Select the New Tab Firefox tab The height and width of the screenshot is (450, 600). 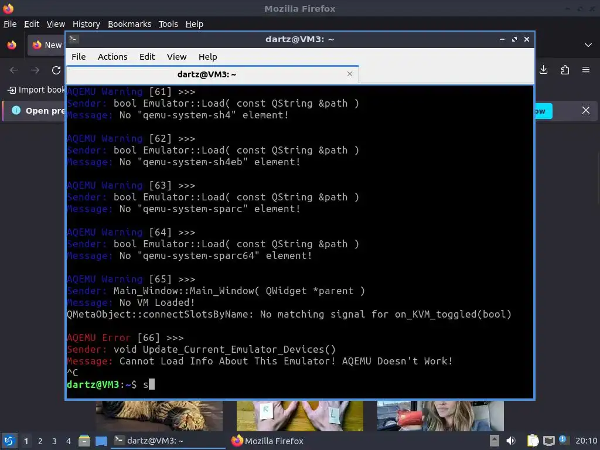[x=46, y=45]
